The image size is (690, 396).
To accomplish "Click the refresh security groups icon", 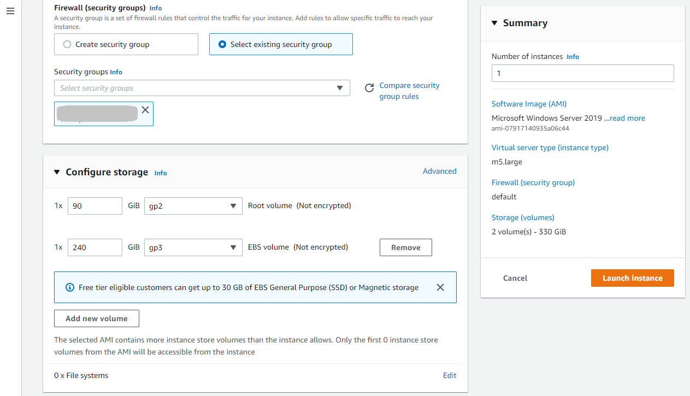I will click(x=369, y=88).
